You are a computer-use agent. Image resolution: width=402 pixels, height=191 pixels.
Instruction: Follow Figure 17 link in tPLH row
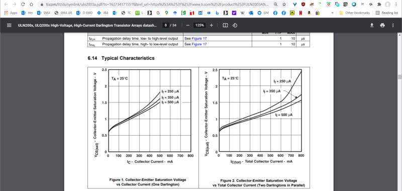[x=199, y=39]
